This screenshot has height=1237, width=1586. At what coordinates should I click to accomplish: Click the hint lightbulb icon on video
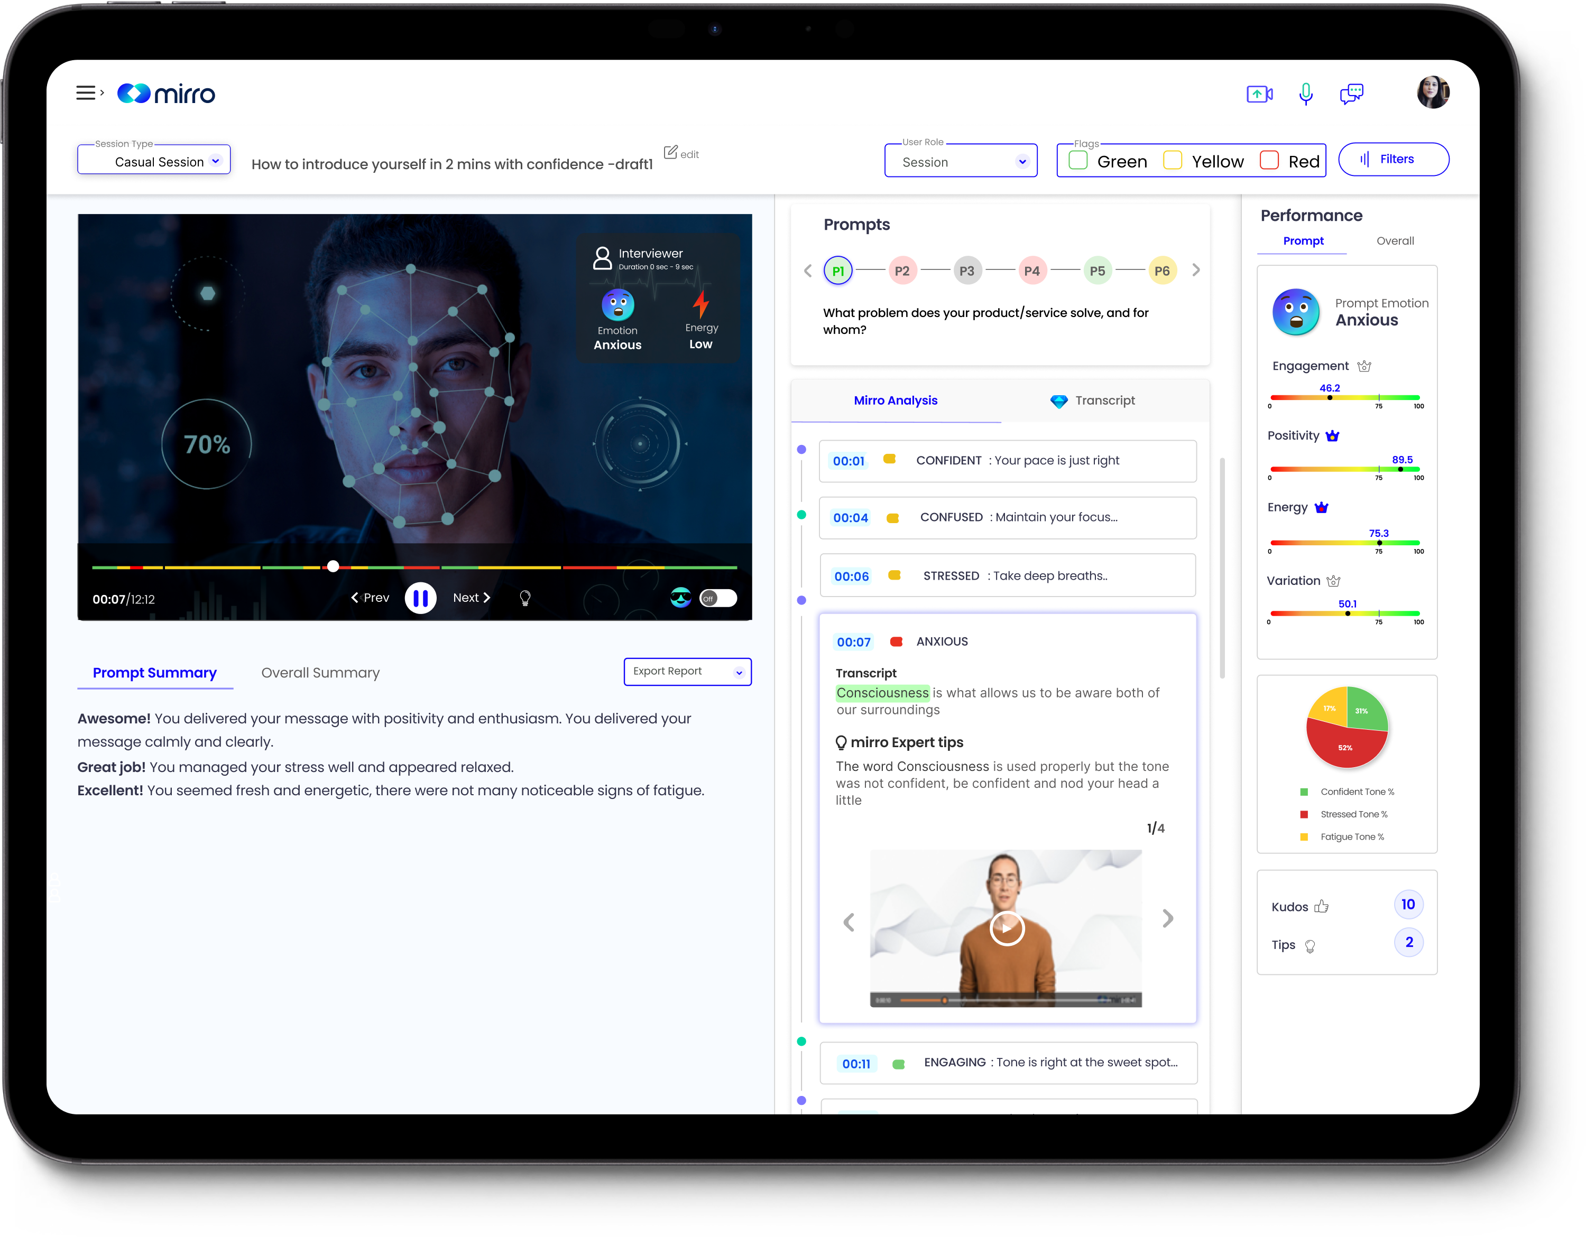tap(525, 597)
